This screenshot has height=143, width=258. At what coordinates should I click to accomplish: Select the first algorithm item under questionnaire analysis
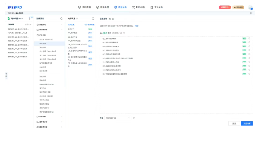coord(46,40)
